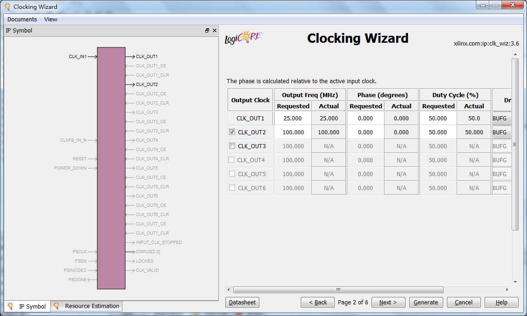
Task: Click the Output Clock column header
Action: pyautogui.click(x=250, y=100)
